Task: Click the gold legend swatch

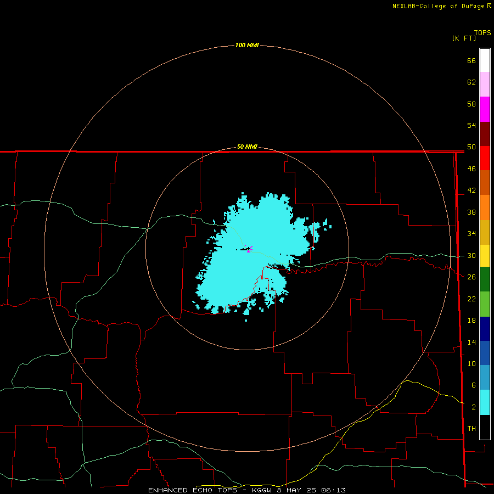Action: [485, 232]
